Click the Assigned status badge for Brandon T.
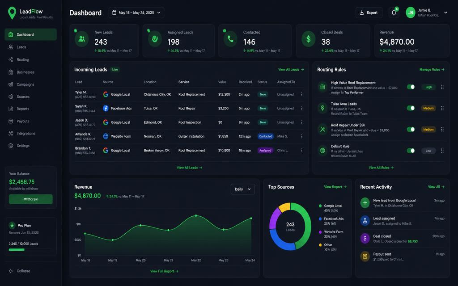The width and height of the screenshot is (458, 286). click(x=265, y=150)
